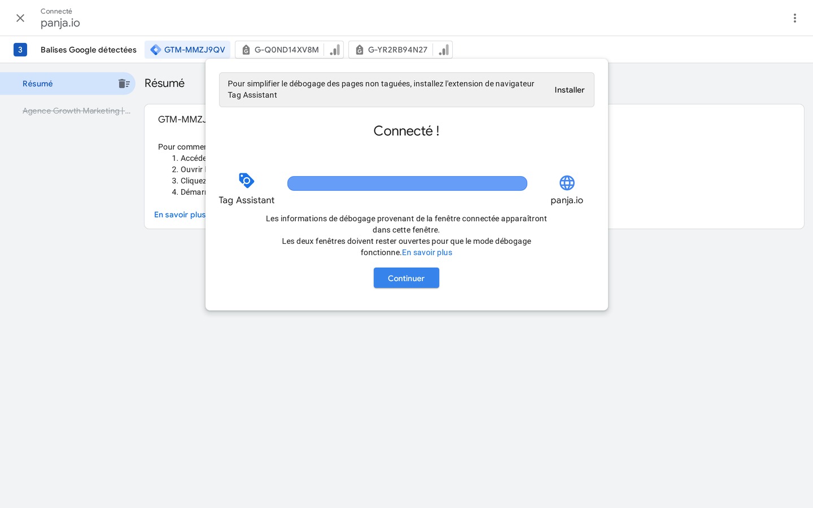Click the blue connection progress bar

coord(407,183)
